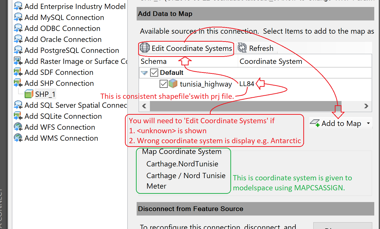Select the Add SHP Connection icon
The width and height of the screenshot is (380, 229).
tap(18, 83)
